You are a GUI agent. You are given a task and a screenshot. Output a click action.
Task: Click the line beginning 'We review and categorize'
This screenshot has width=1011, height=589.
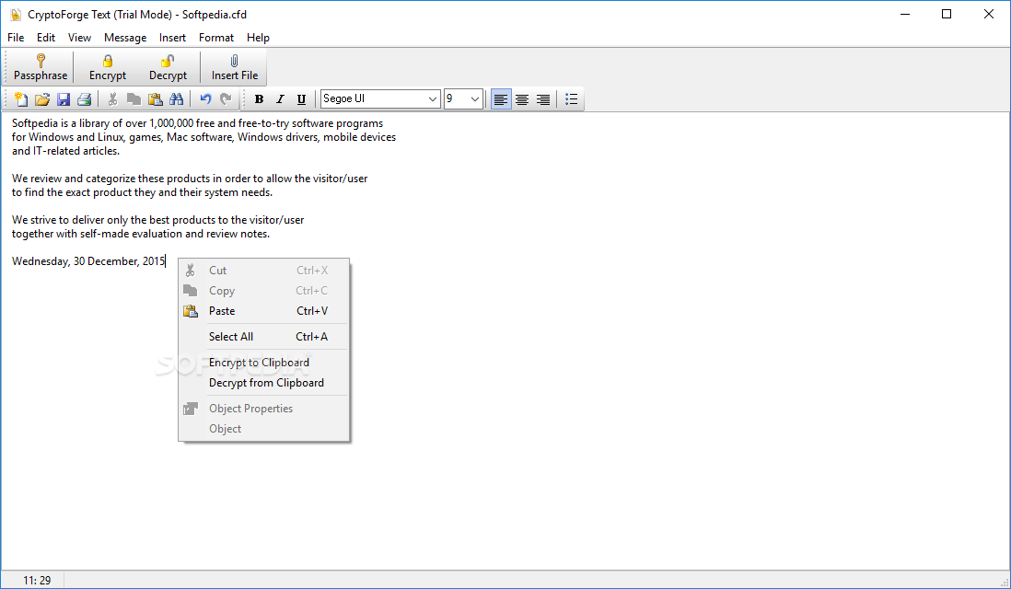click(x=190, y=179)
